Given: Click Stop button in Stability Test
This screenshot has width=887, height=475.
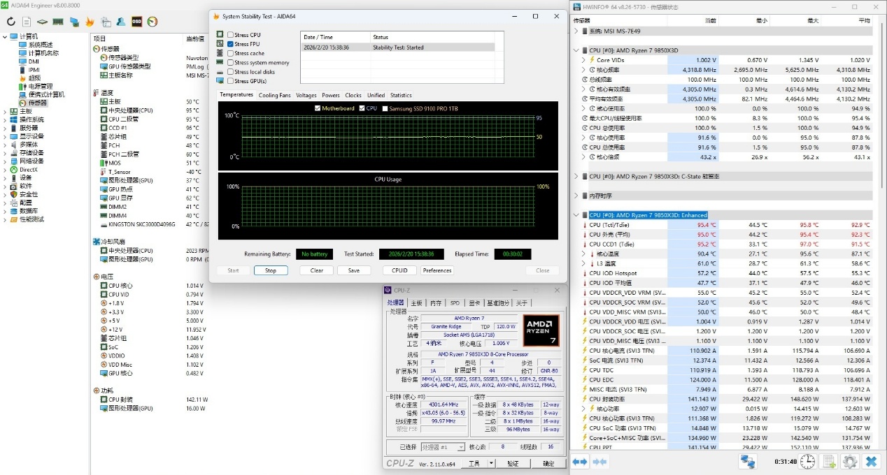Looking at the screenshot, I should [271, 270].
